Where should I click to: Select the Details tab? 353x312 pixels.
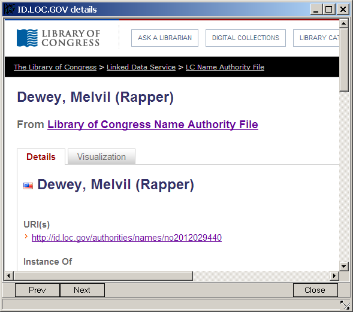click(x=41, y=156)
